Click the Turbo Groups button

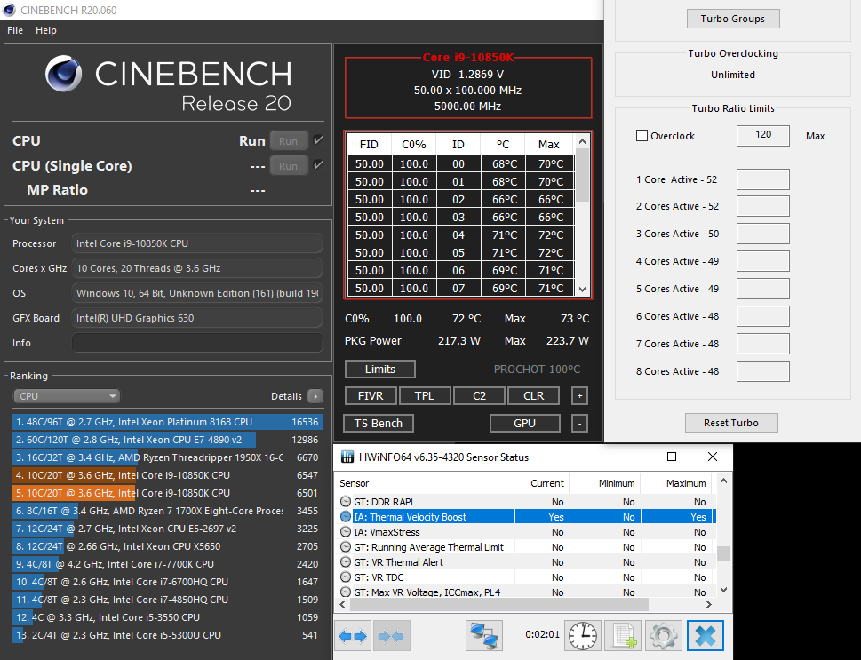(732, 19)
